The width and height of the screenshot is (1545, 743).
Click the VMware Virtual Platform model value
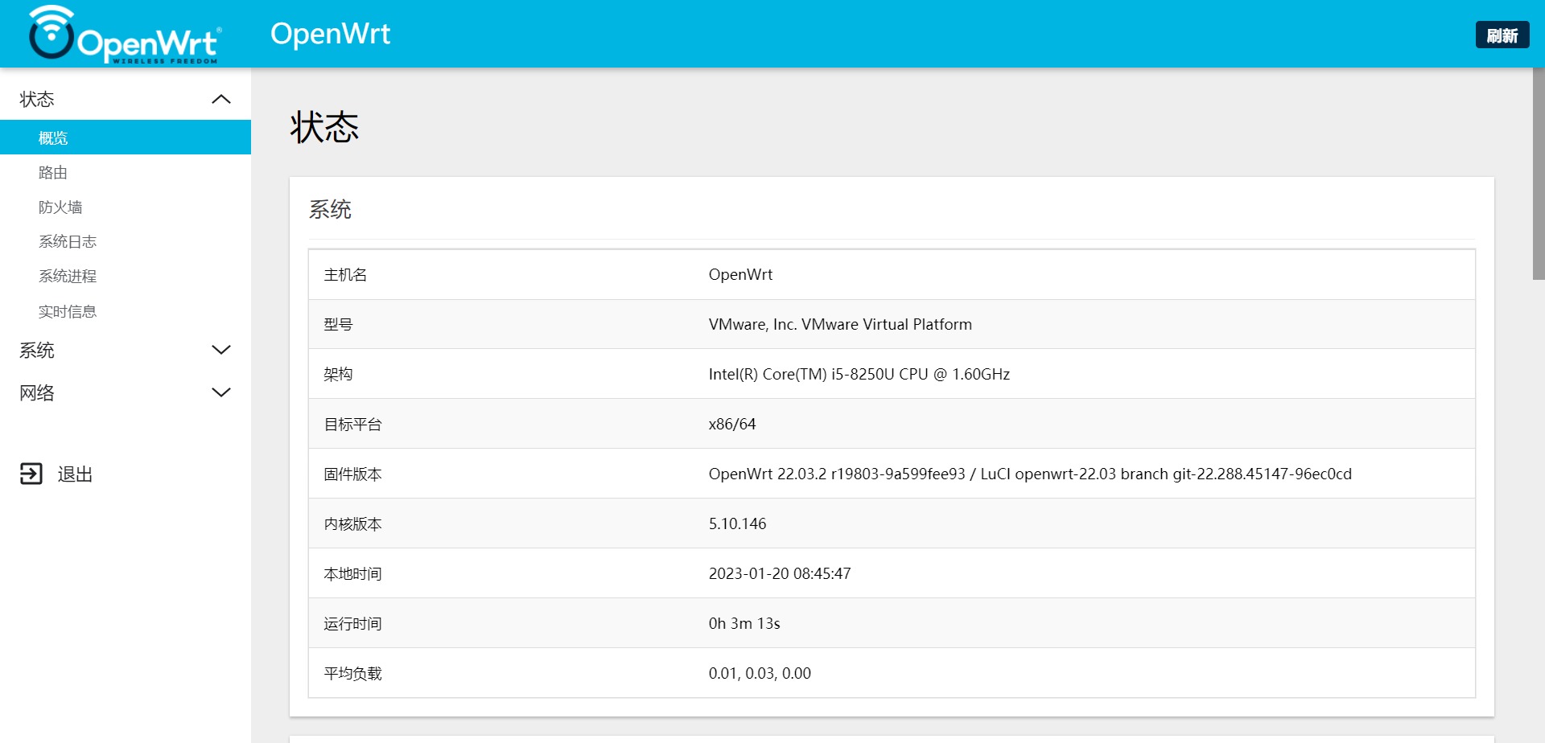[840, 324]
